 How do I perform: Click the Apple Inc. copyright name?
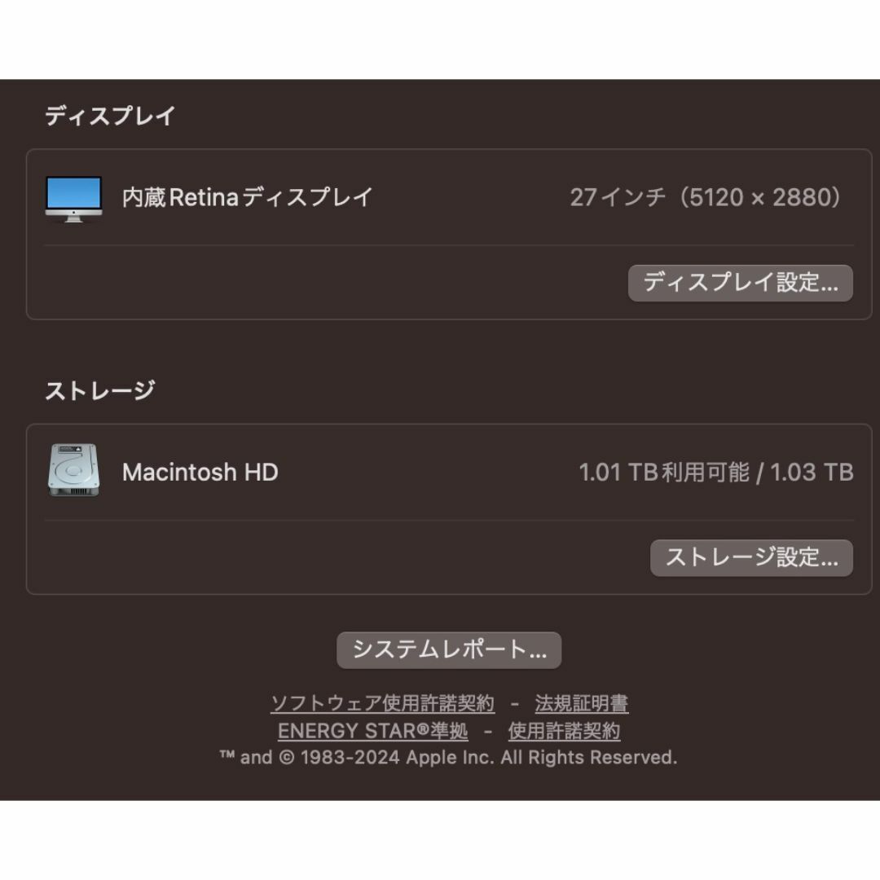450,758
